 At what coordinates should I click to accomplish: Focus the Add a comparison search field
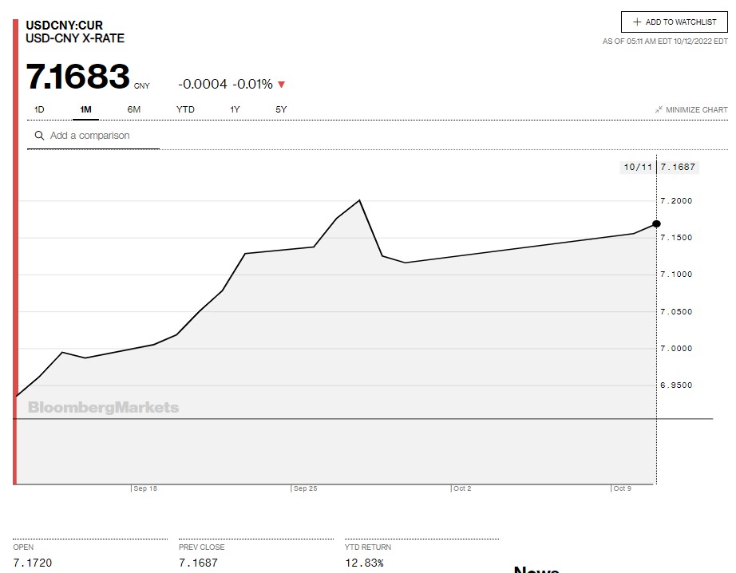click(100, 136)
